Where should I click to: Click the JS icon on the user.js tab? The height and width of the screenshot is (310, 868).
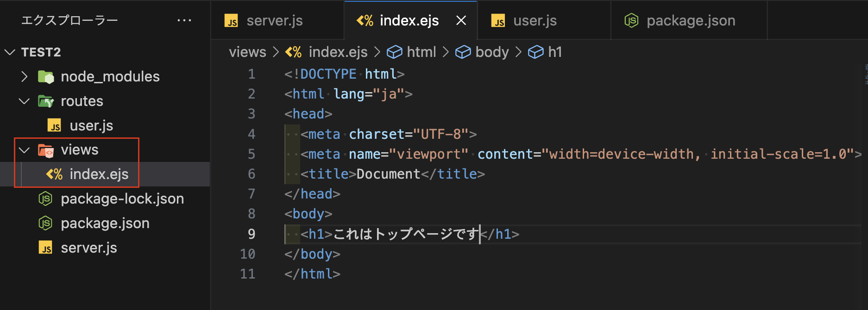point(498,21)
